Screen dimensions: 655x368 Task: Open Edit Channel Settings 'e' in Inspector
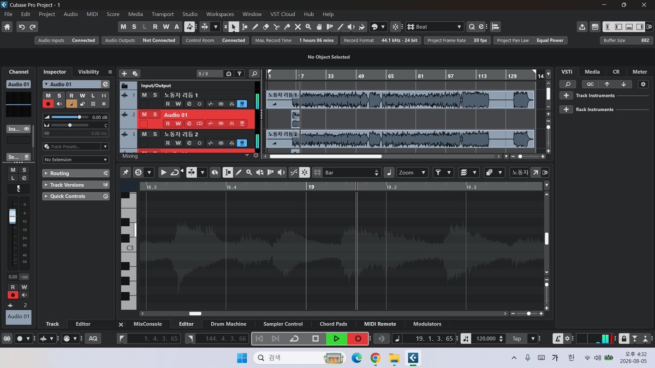[105, 85]
